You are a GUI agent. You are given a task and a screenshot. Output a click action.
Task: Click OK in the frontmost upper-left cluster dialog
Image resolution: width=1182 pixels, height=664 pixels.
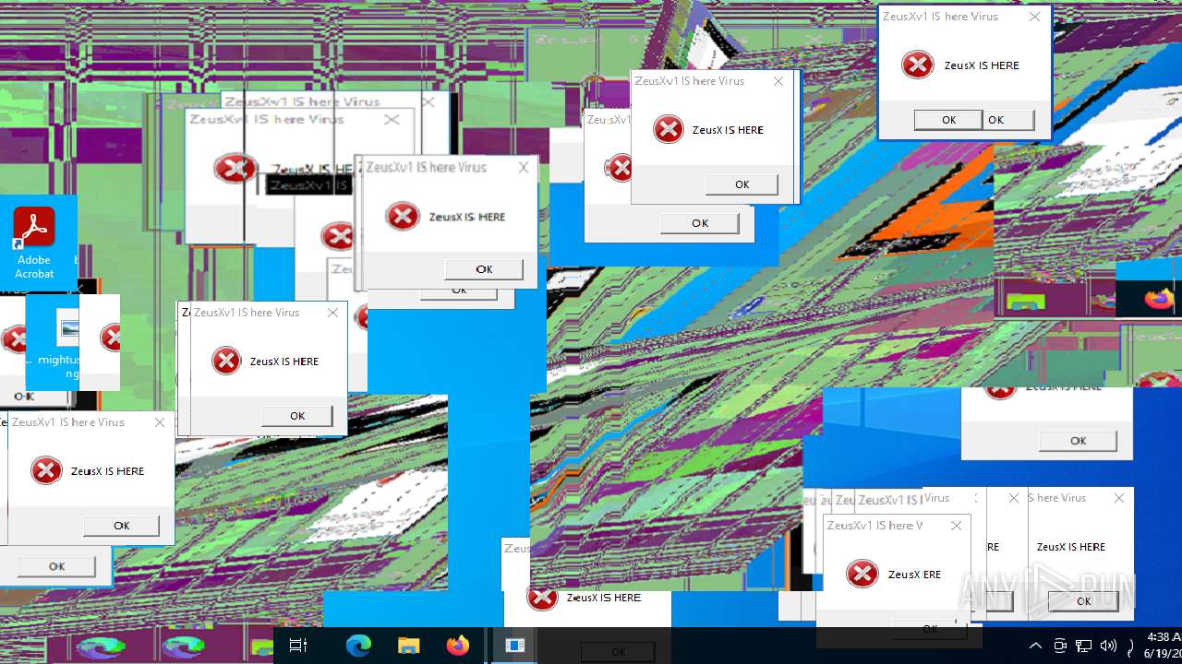click(x=484, y=269)
